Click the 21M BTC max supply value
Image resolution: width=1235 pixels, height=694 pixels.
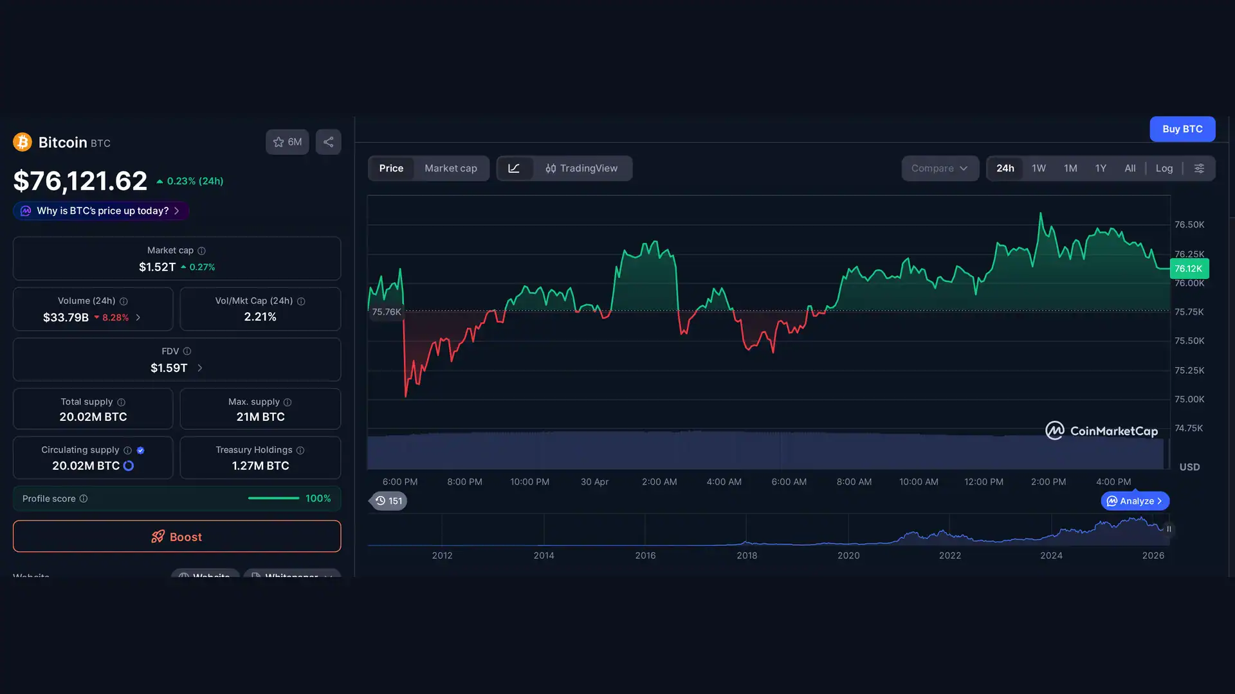click(x=261, y=417)
